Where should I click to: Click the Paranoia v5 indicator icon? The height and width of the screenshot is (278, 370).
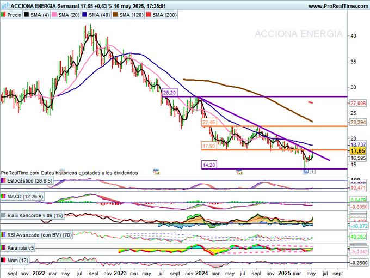click(3, 248)
